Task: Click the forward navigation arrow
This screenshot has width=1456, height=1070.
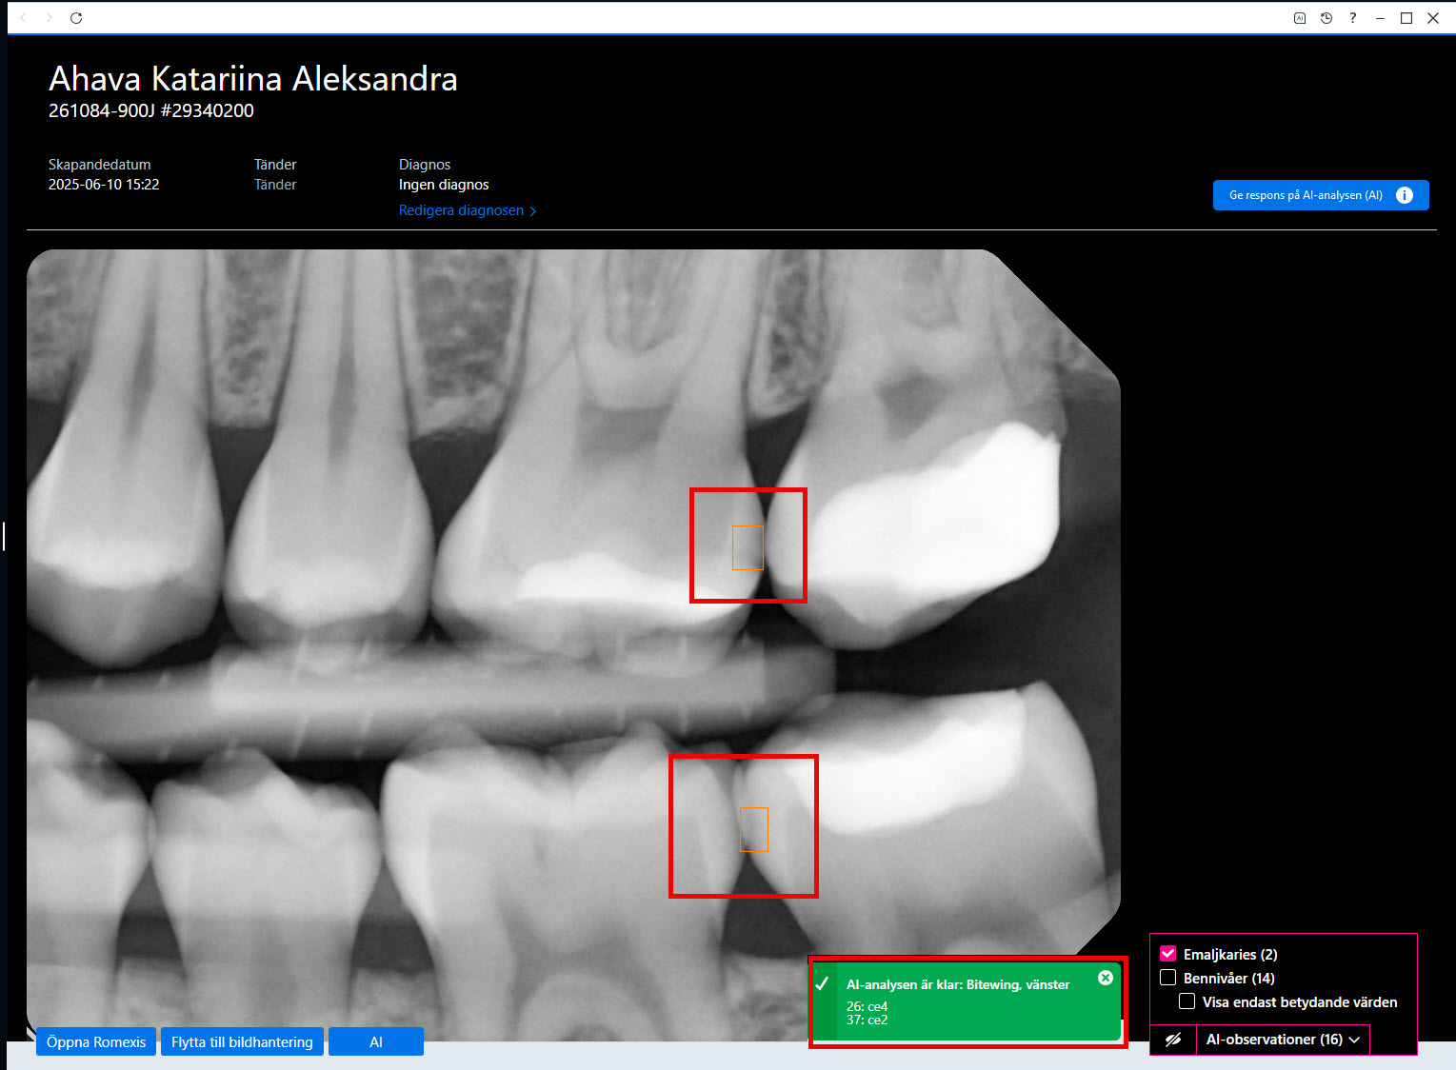Action: [50, 18]
